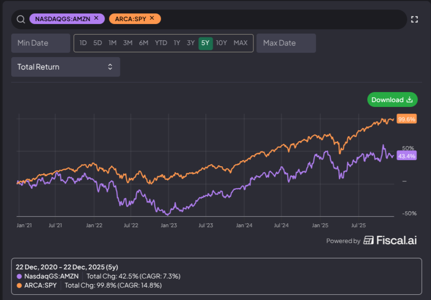Toggle the 1Y date range
The height and width of the screenshot is (300, 431).
coord(177,43)
